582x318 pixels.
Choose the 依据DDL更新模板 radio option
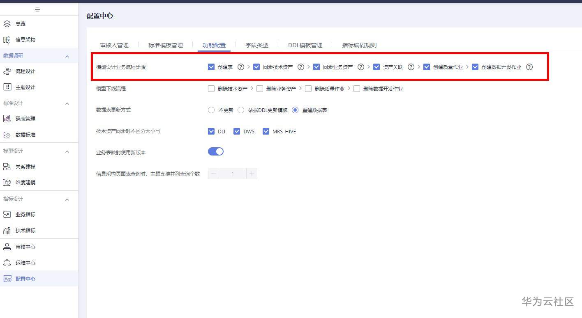click(x=241, y=110)
